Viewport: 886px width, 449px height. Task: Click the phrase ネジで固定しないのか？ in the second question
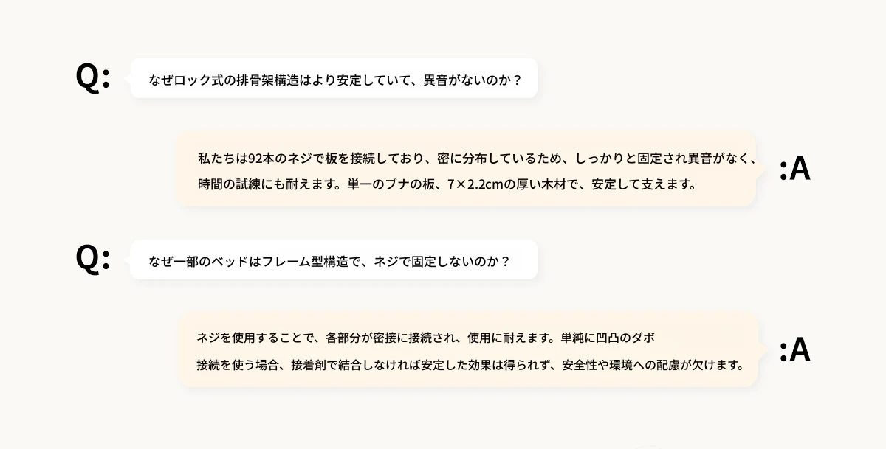442,260
